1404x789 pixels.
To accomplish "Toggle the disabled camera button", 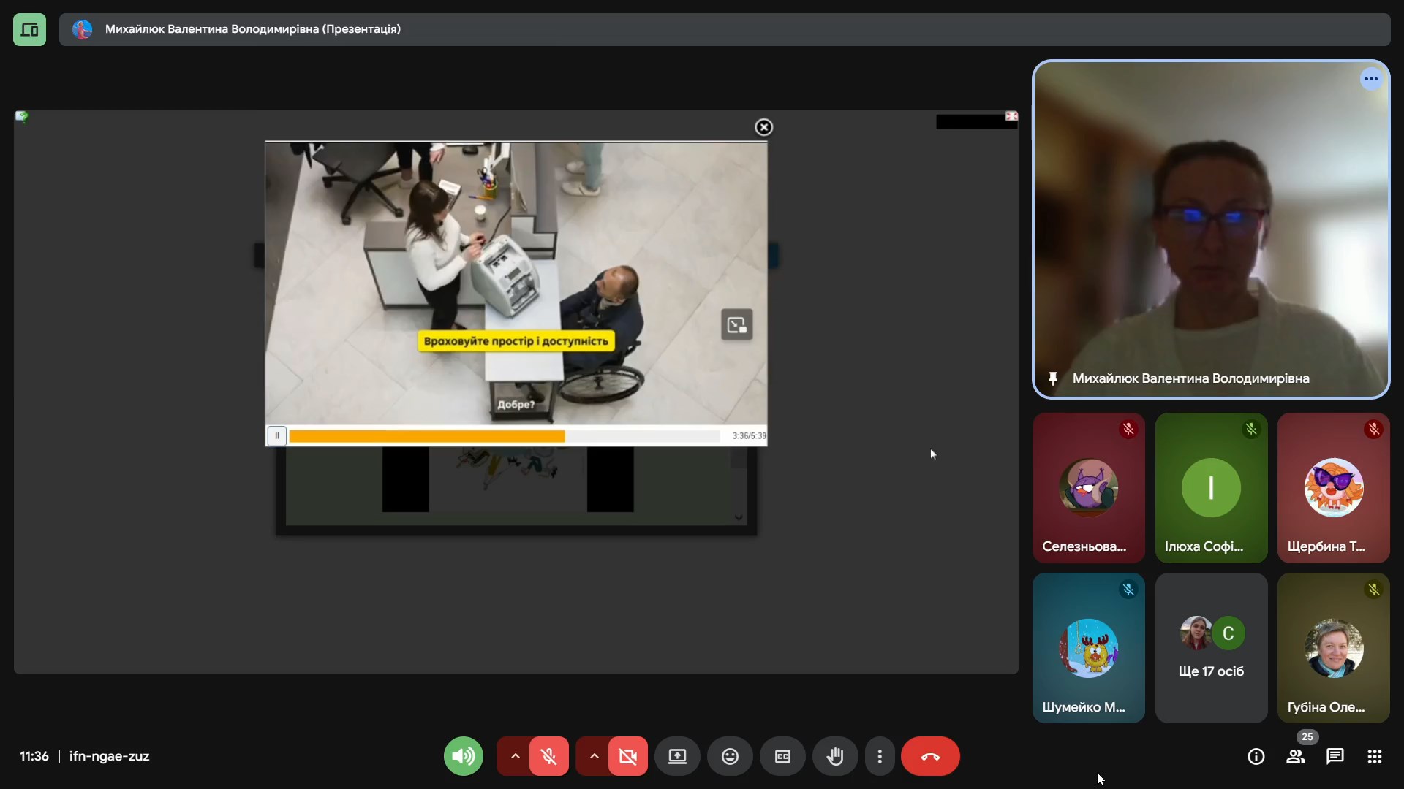I will pos(627,757).
